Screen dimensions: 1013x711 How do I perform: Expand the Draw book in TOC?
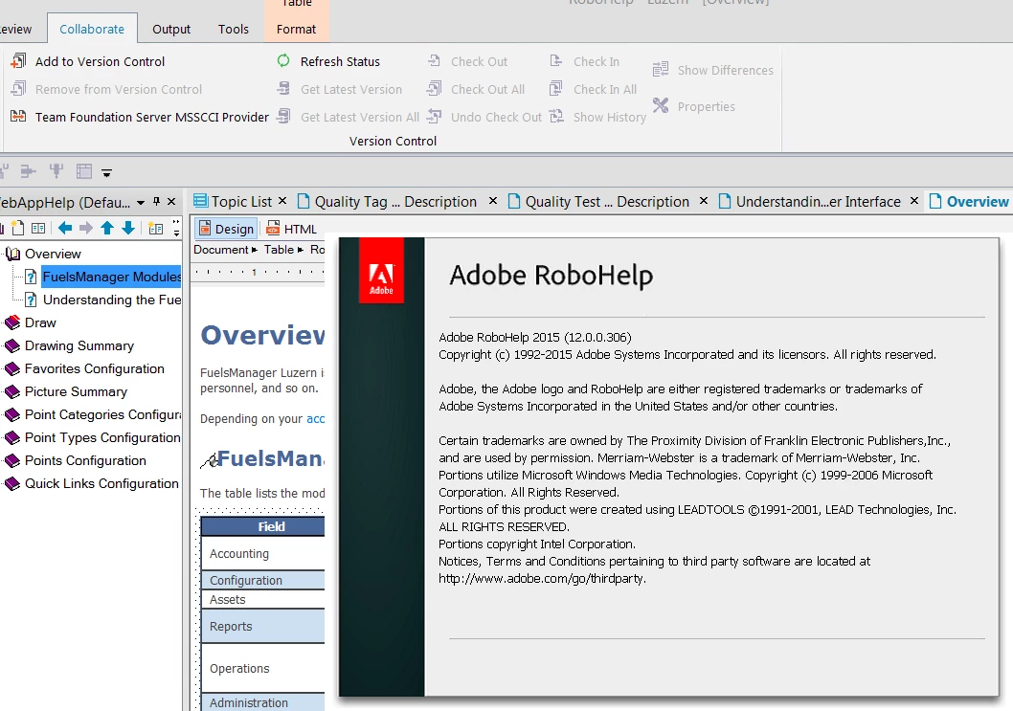[x=12, y=322]
